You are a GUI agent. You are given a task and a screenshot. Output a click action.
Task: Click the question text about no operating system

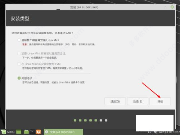click(x=42, y=33)
